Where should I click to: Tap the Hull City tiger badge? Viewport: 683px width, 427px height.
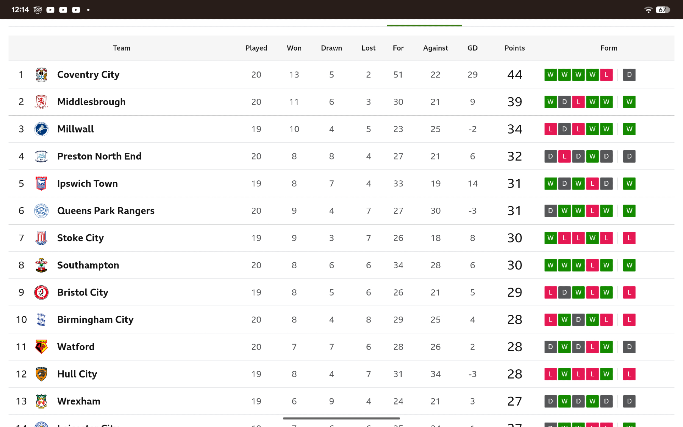41,374
